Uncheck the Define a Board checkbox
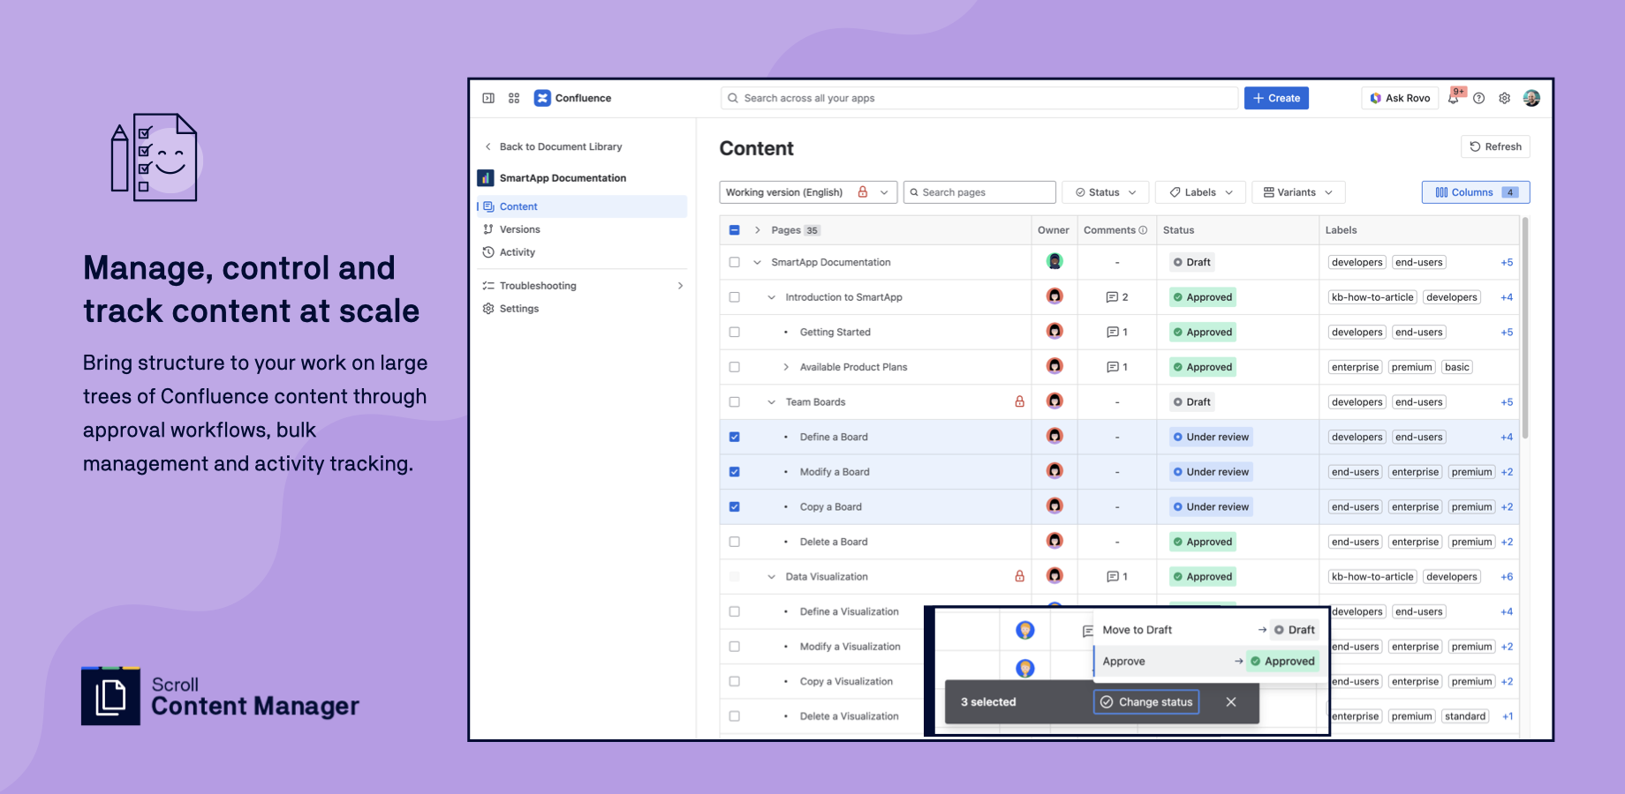The height and width of the screenshot is (794, 1625). (734, 436)
